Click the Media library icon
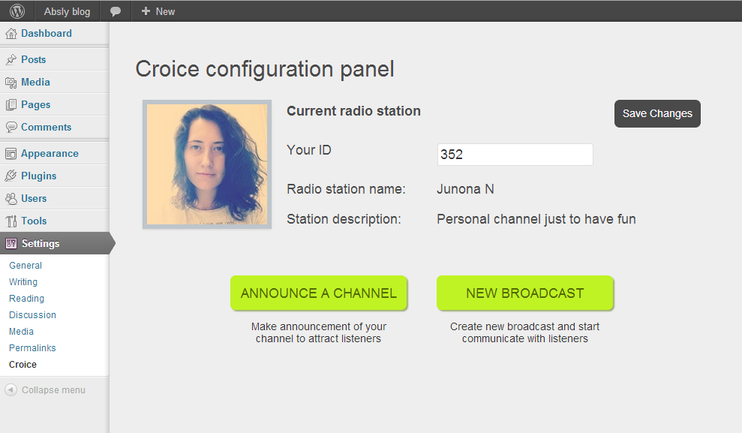Screen dimensions: 742x433 pos(11,83)
